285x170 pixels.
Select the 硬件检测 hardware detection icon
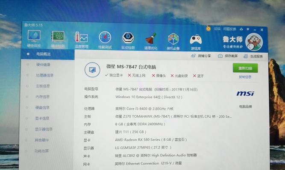[58, 39]
